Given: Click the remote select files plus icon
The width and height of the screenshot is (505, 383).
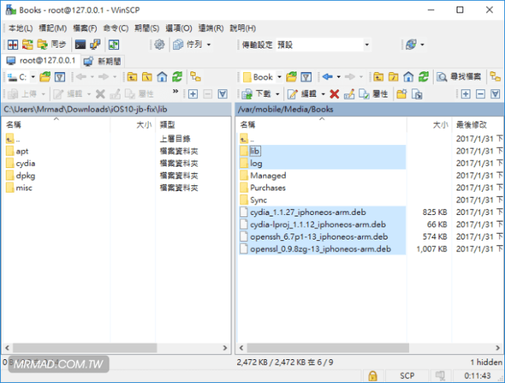Looking at the screenshot, I should (466, 94).
